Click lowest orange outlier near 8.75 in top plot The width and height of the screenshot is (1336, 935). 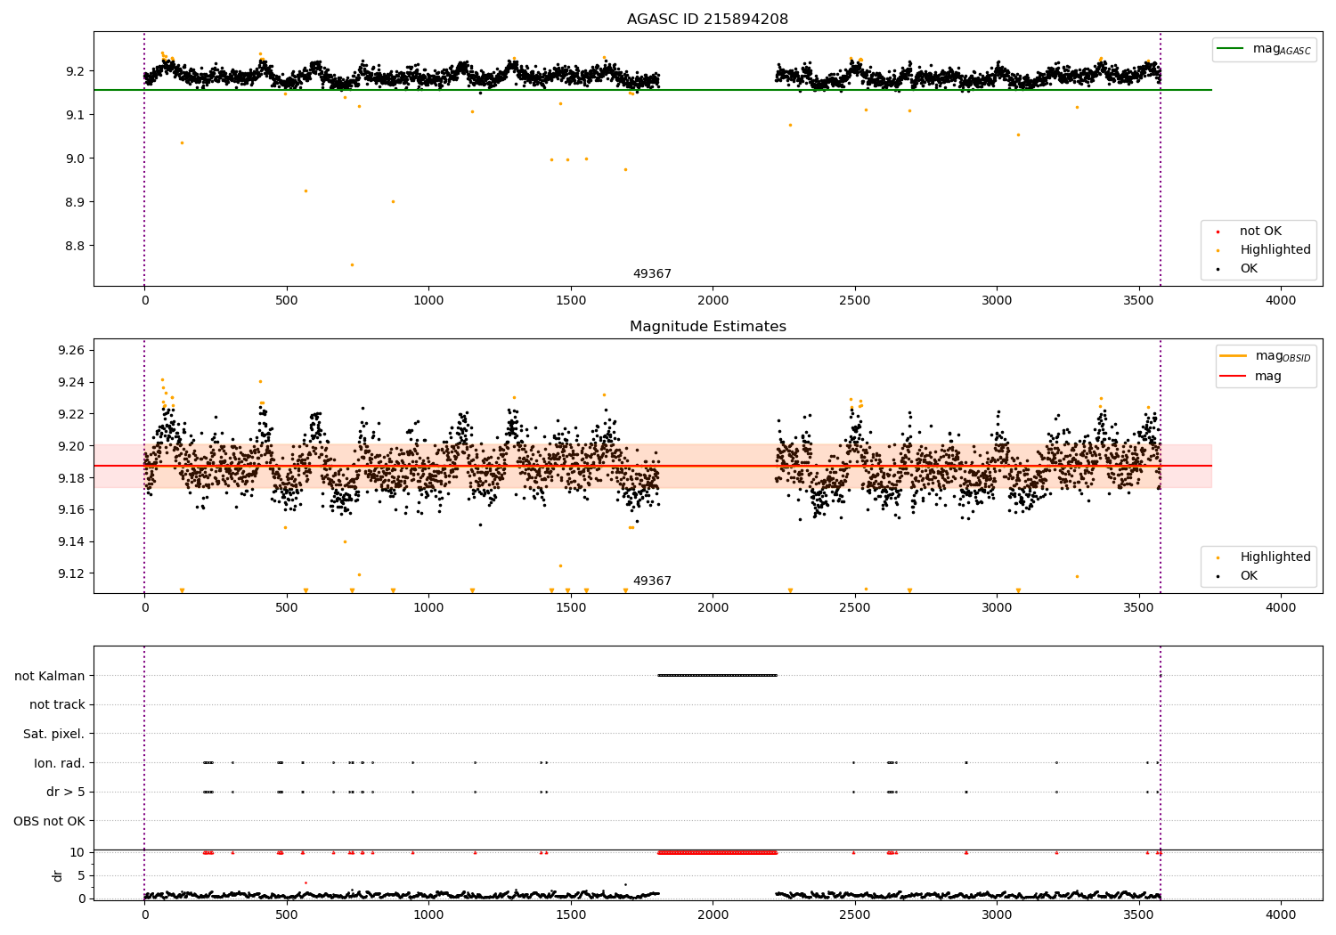coord(352,264)
